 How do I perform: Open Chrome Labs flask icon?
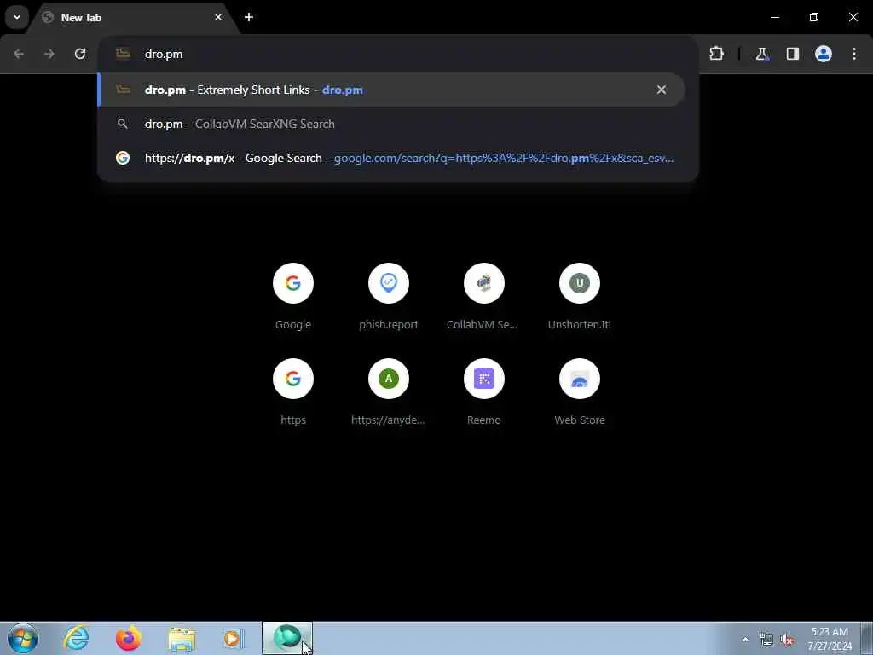tap(761, 54)
